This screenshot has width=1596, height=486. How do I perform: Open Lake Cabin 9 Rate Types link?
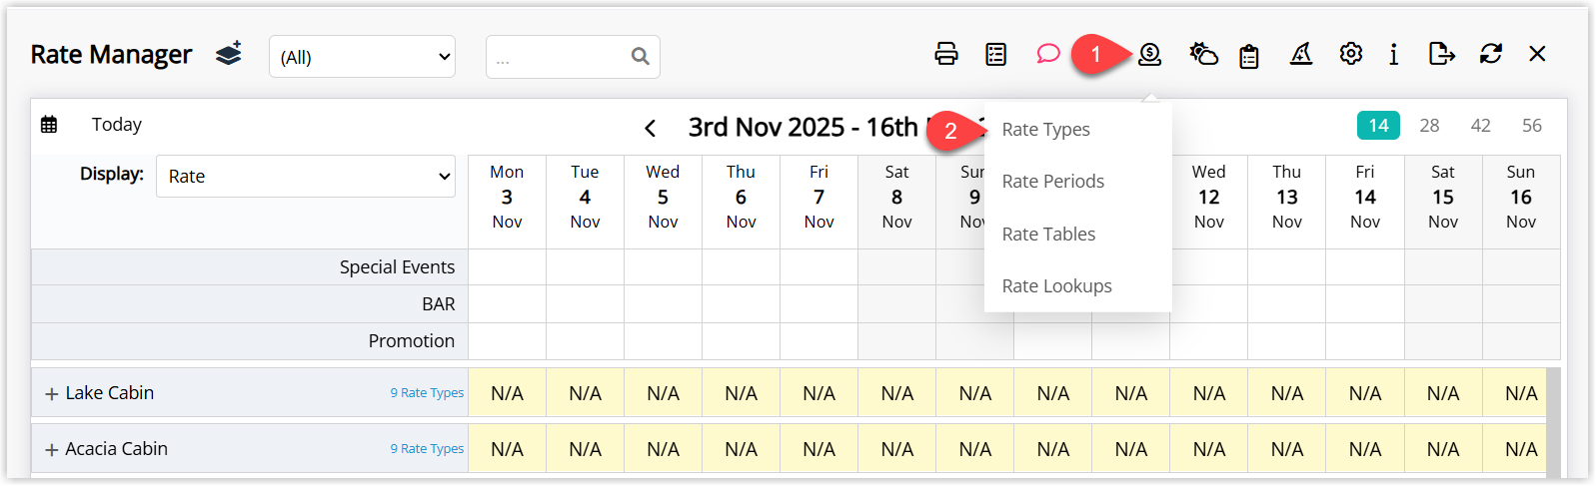tap(427, 393)
